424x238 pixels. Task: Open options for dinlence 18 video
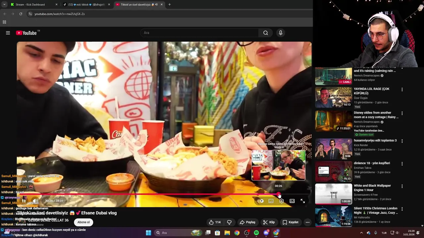pos(402,164)
